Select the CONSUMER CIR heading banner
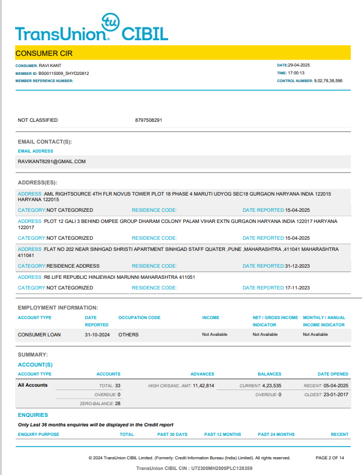 coord(183,53)
